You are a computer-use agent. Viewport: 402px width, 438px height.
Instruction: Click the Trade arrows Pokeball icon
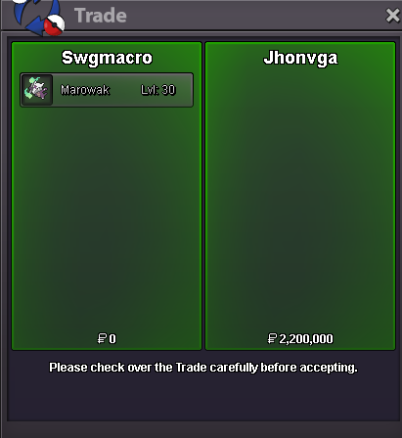coord(38,17)
